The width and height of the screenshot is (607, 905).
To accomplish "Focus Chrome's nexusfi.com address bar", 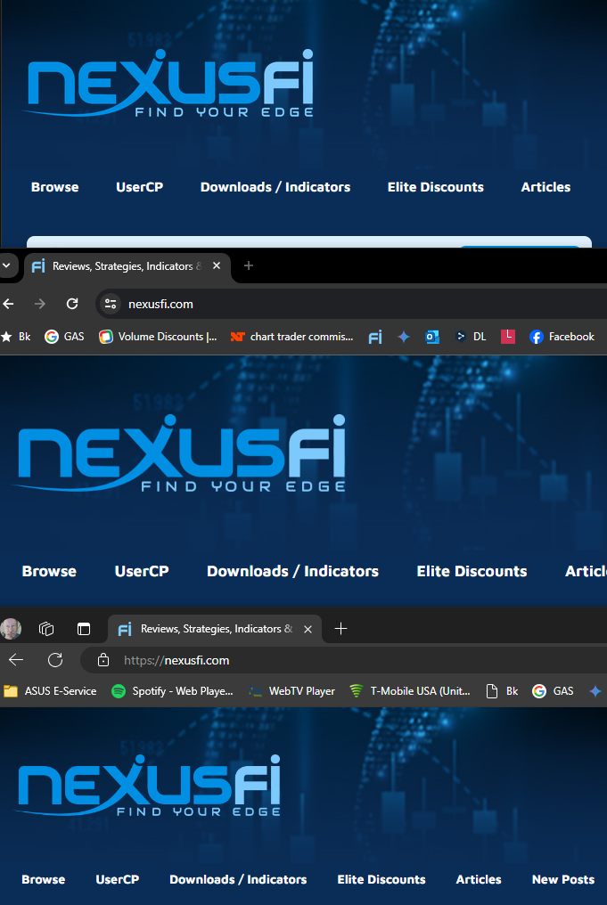I will coord(352,304).
